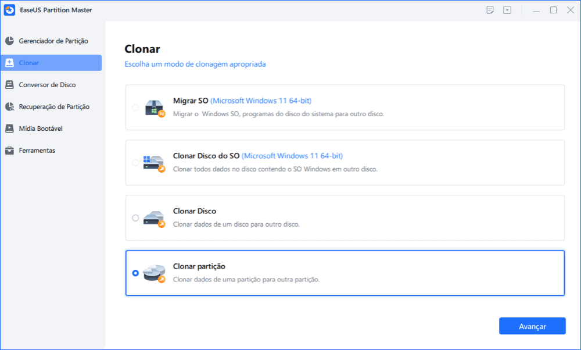Image resolution: width=581 pixels, height=350 pixels.
Task: Select the Clonar sidebar item
Action: point(51,63)
